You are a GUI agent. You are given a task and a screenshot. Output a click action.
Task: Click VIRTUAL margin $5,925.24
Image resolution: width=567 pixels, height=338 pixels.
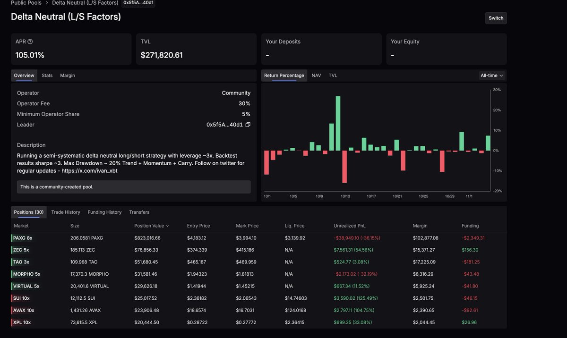pyautogui.click(x=424, y=286)
